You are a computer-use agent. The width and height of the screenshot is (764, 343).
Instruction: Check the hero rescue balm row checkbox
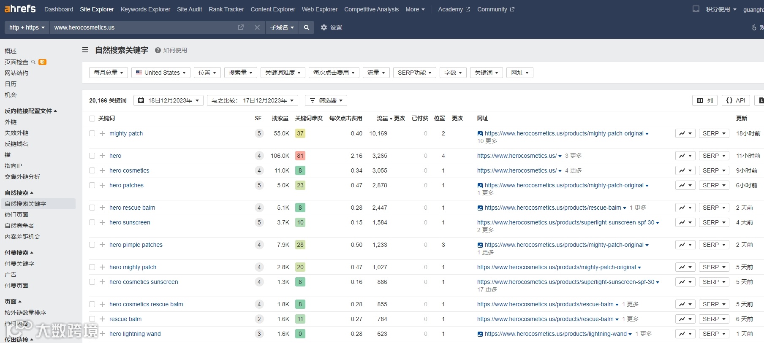[92, 208]
